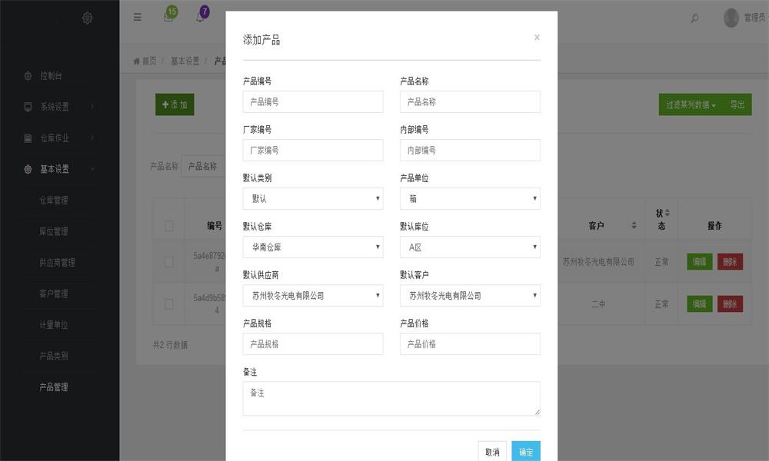Screen dimensions: 769x461
Task: Close the 添加产品 dialog with the X
Action: click(x=537, y=38)
